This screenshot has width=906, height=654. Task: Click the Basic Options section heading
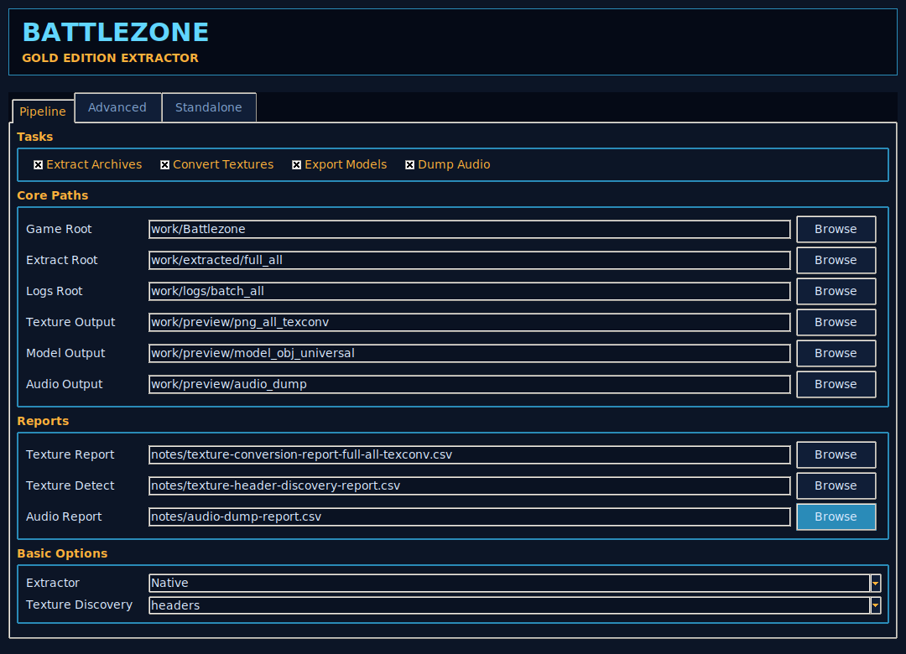click(62, 553)
